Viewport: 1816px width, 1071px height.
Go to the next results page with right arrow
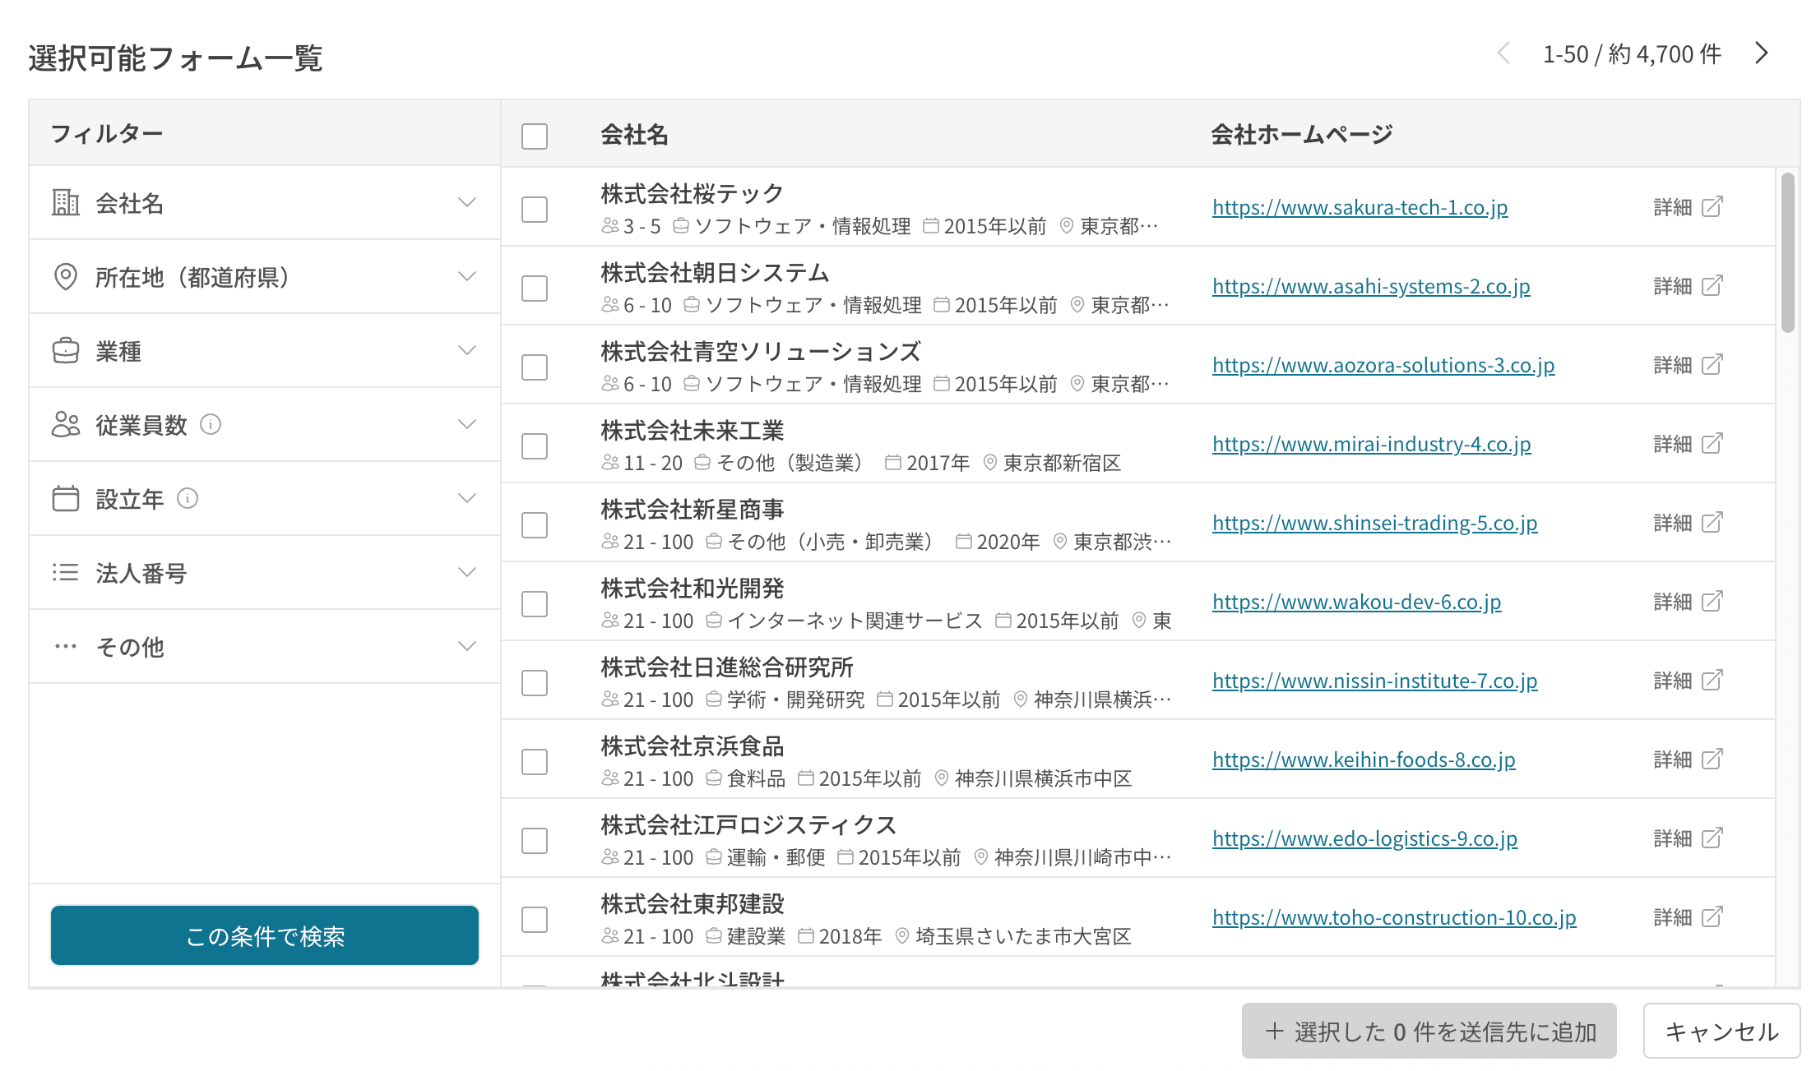click(1762, 53)
